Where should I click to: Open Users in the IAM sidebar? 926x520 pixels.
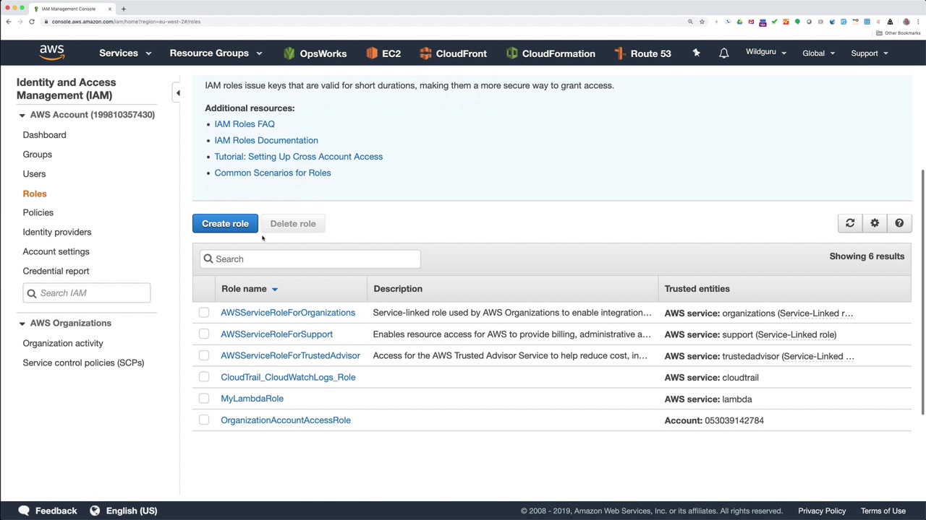pyautogui.click(x=34, y=174)
